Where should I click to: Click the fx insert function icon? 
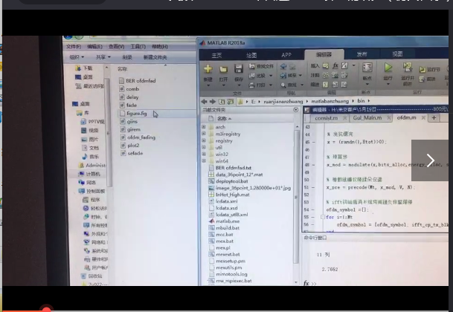pos(335,66)
